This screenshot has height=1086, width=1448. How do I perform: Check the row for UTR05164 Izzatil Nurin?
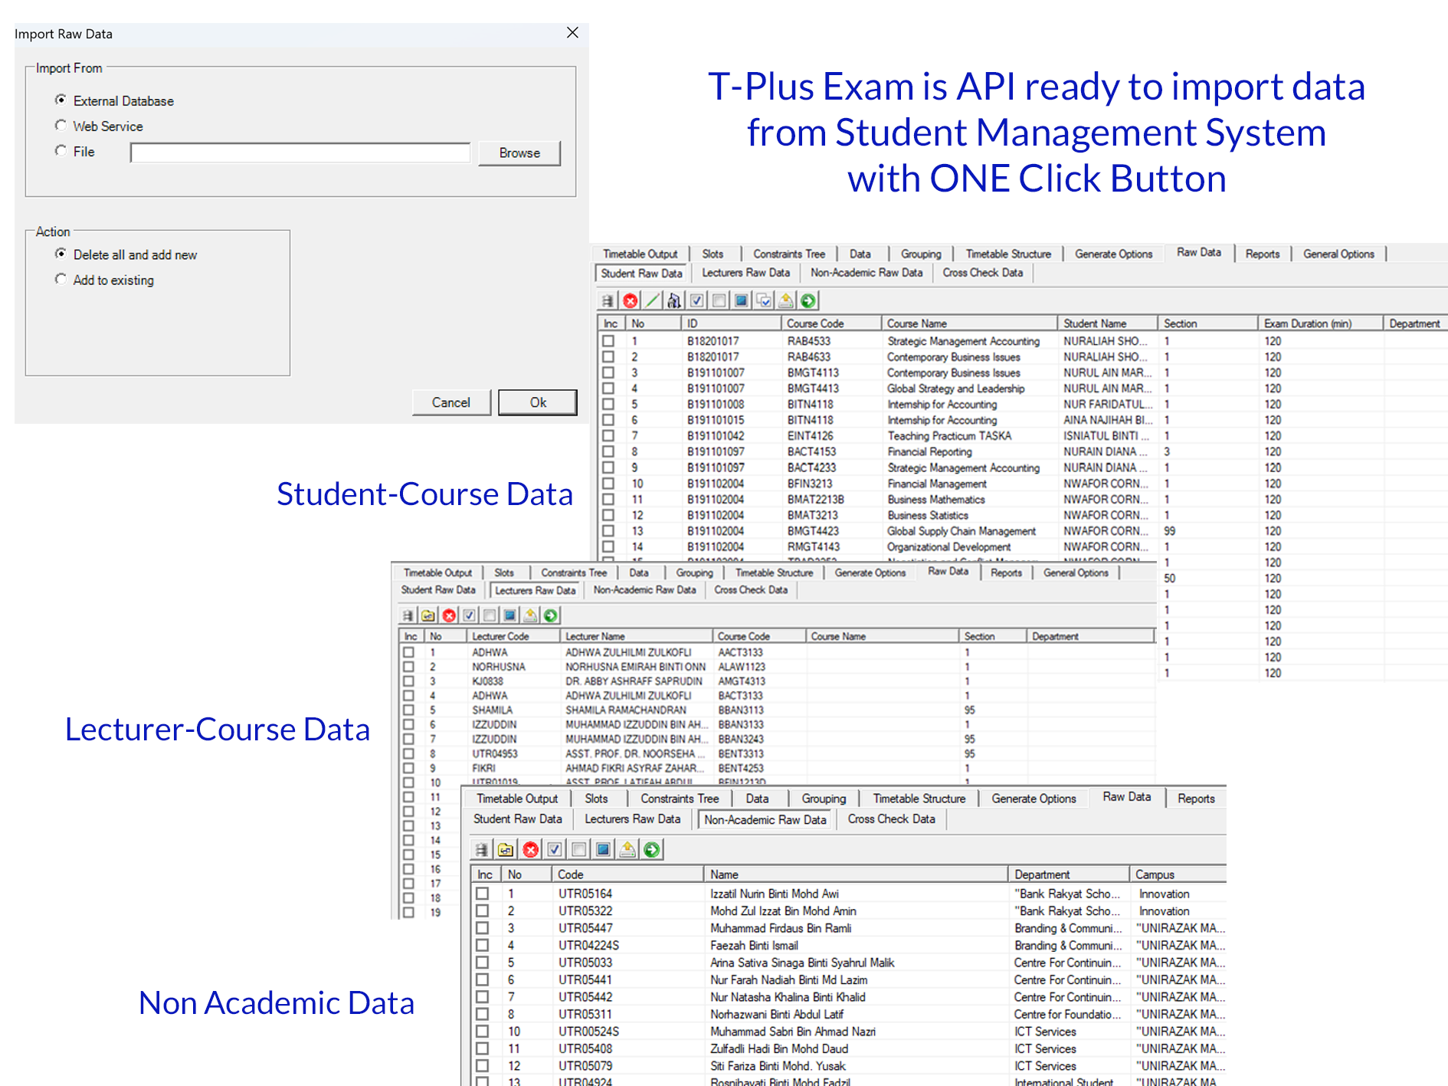point(482,894)
